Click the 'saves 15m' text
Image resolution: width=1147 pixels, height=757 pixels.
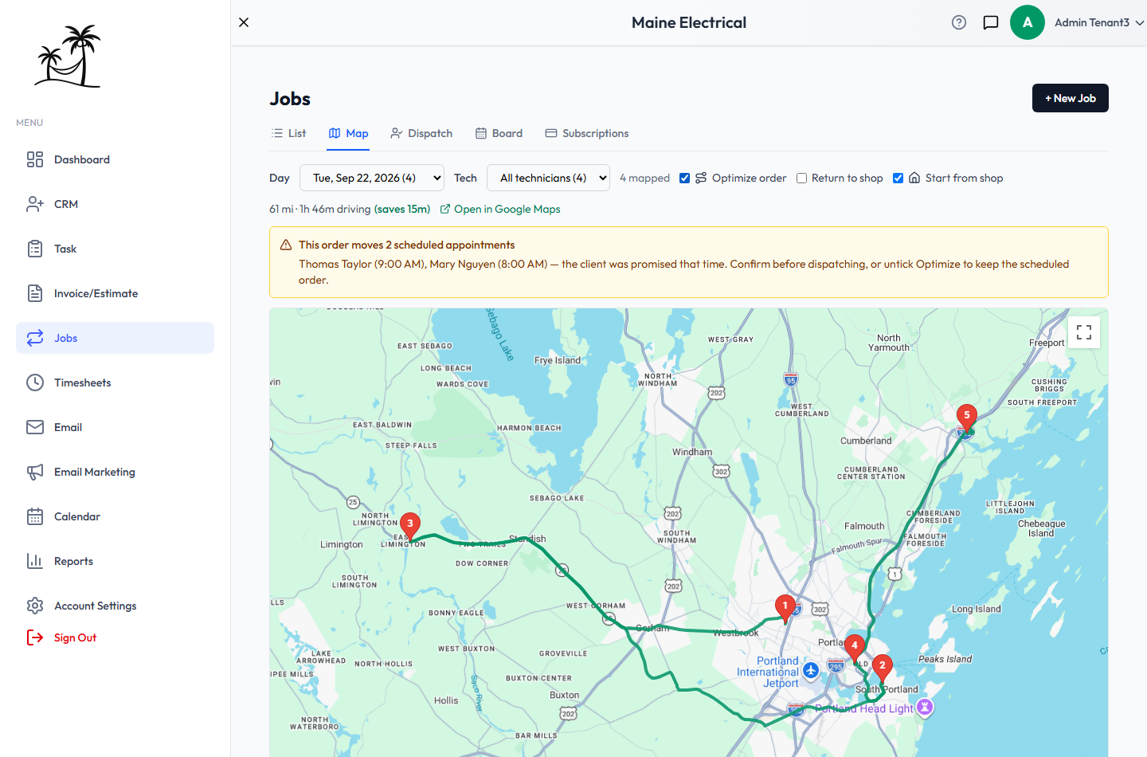click(402, 209)
